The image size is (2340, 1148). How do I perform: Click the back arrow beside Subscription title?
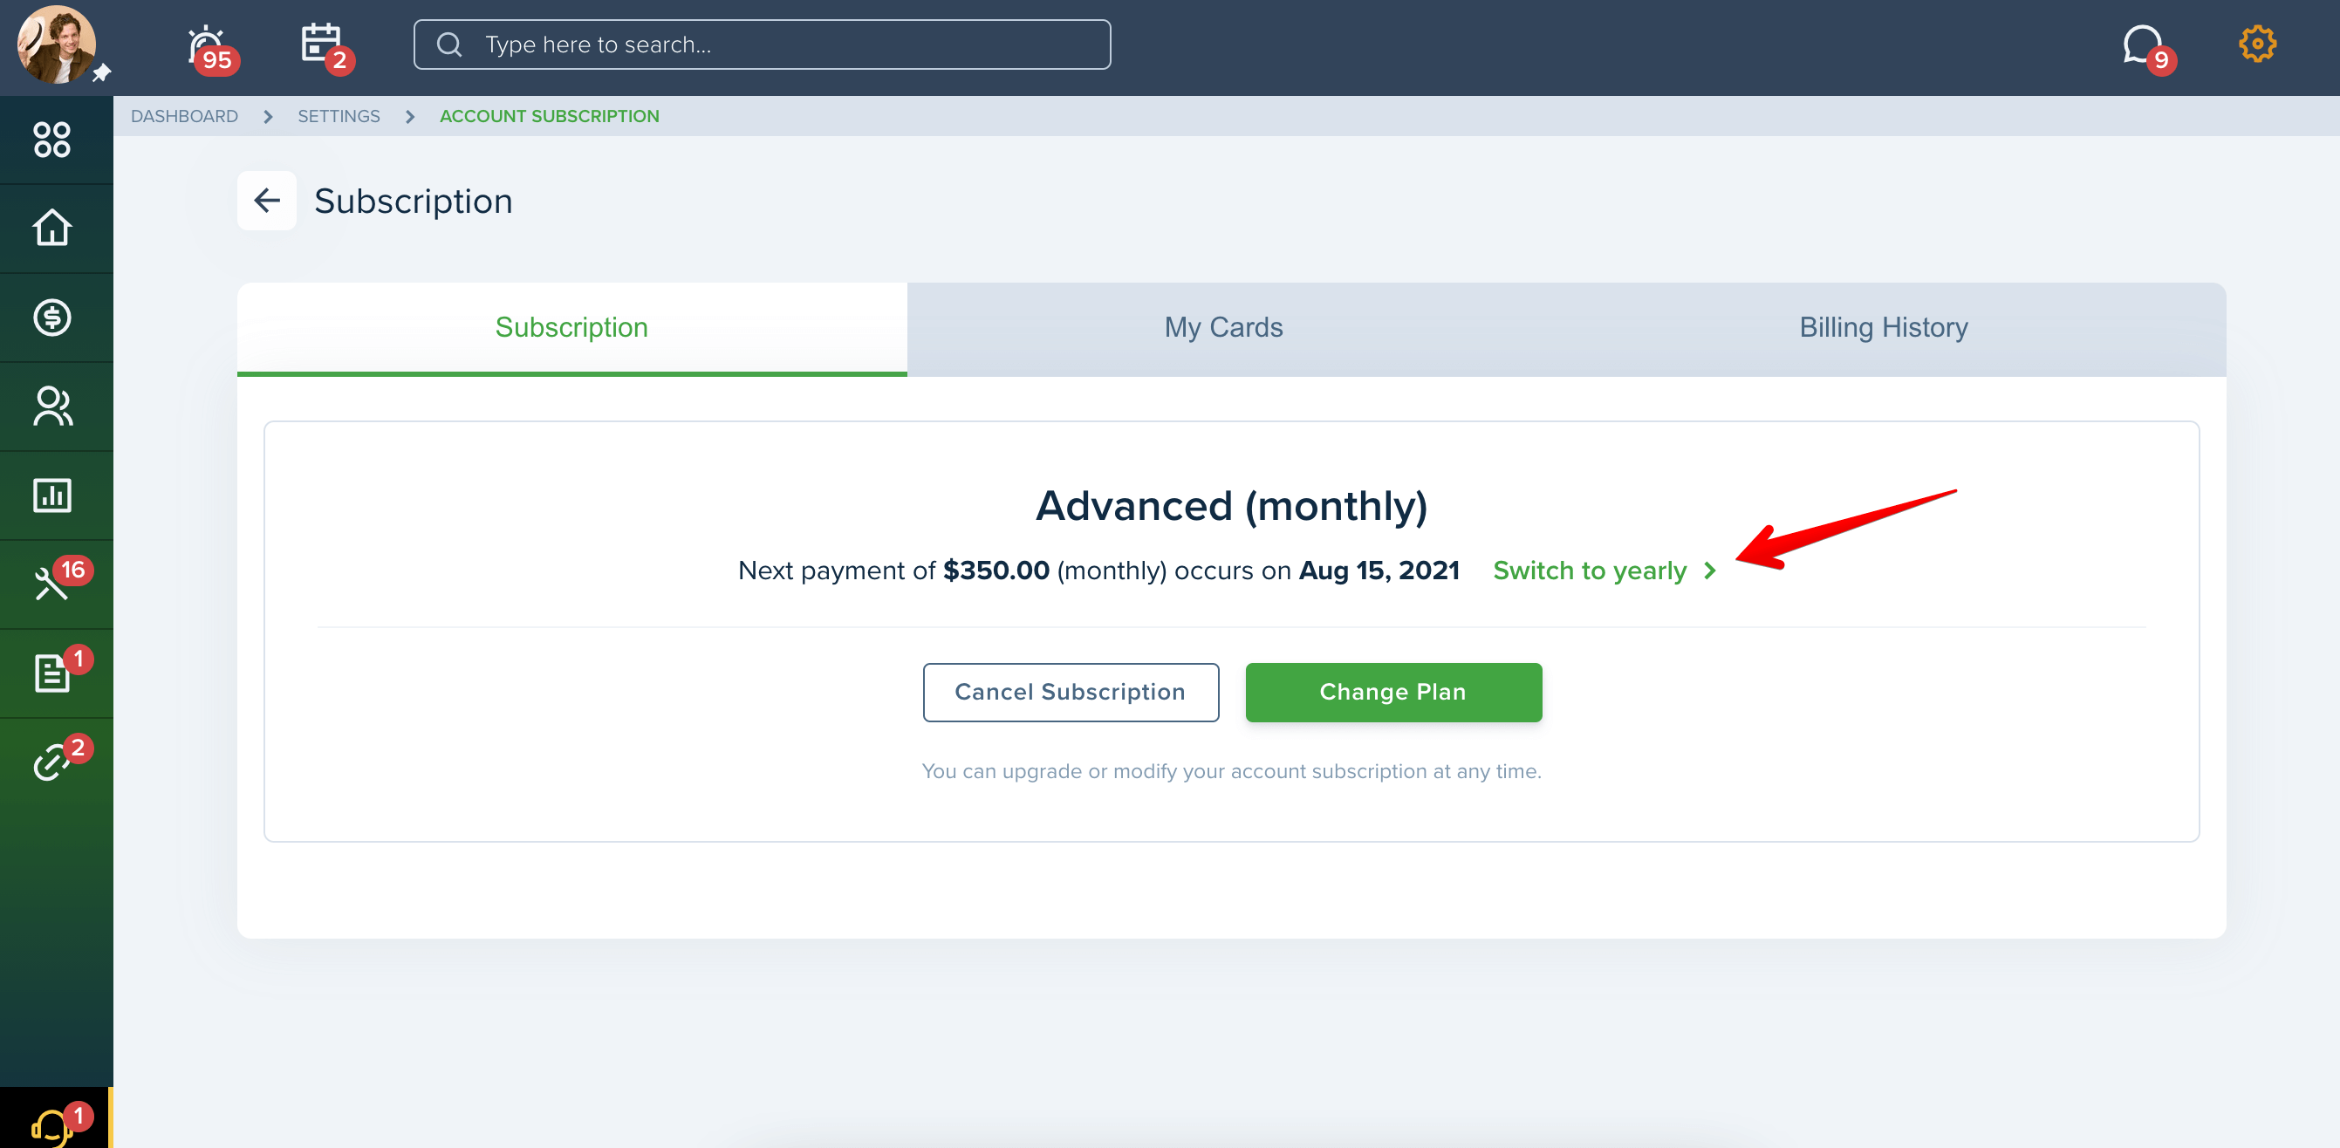266,201
